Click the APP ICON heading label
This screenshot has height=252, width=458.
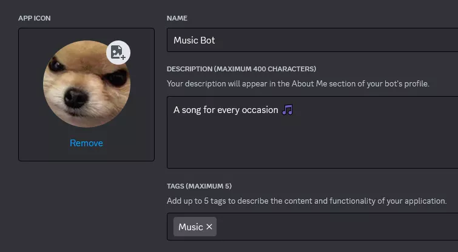pyautogui.click(x=35, y=18)
